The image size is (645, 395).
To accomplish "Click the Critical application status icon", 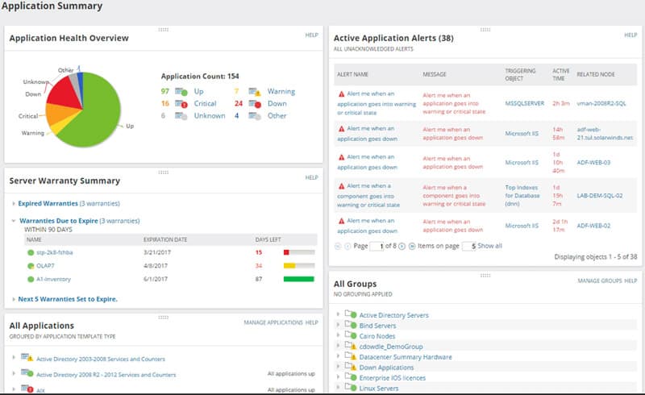I will point(183,104).
